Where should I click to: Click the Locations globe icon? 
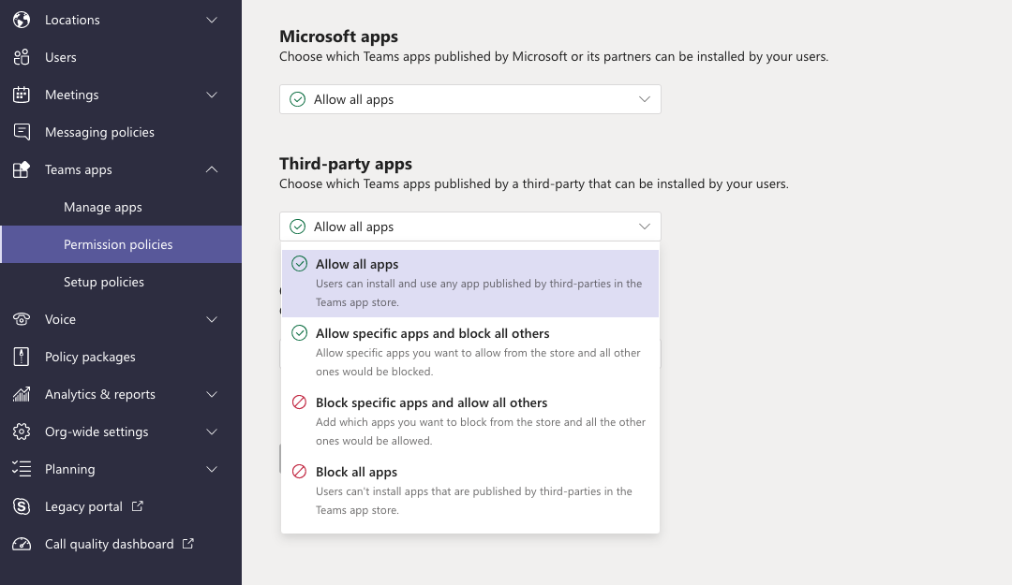pos(22,20)
